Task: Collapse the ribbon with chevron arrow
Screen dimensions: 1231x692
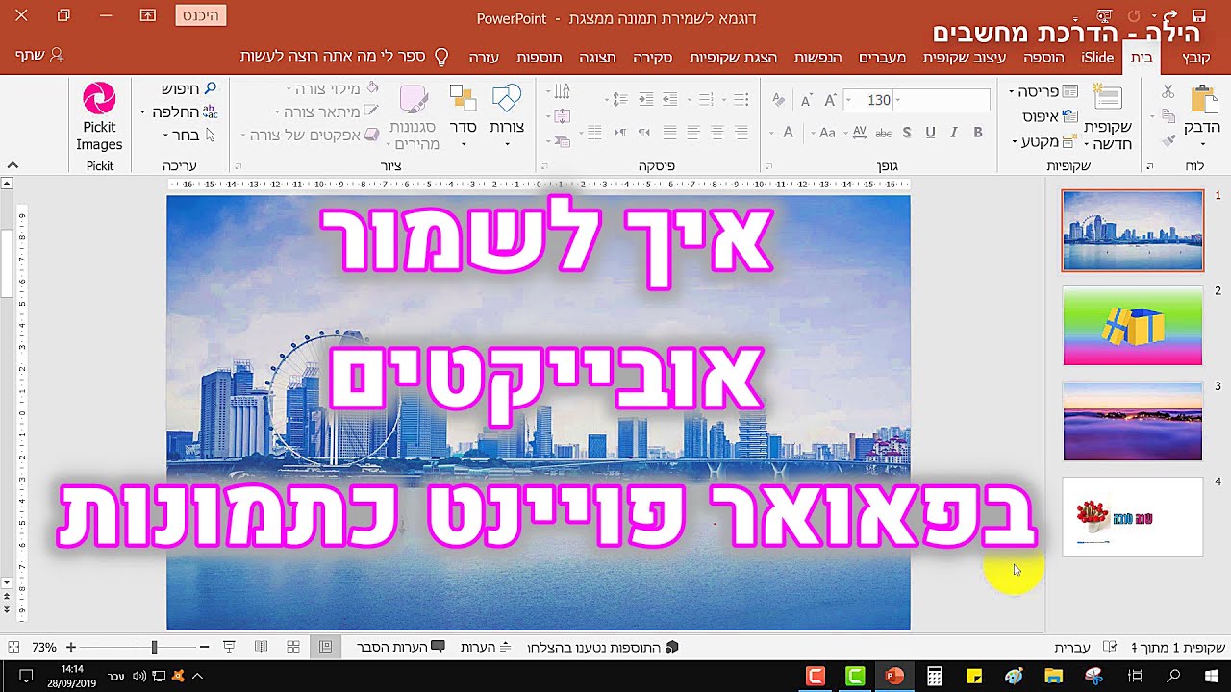Action: click(x=13, y=165)
